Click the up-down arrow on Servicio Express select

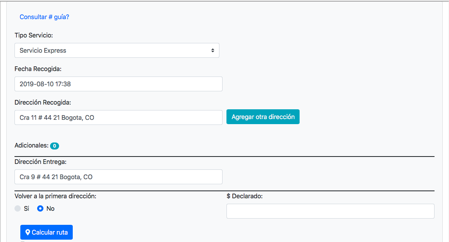click(212, 50)
